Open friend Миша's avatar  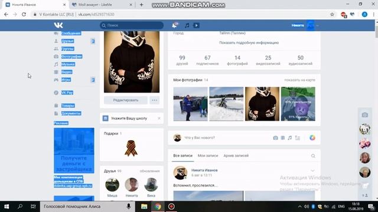(x=112, y=184)
